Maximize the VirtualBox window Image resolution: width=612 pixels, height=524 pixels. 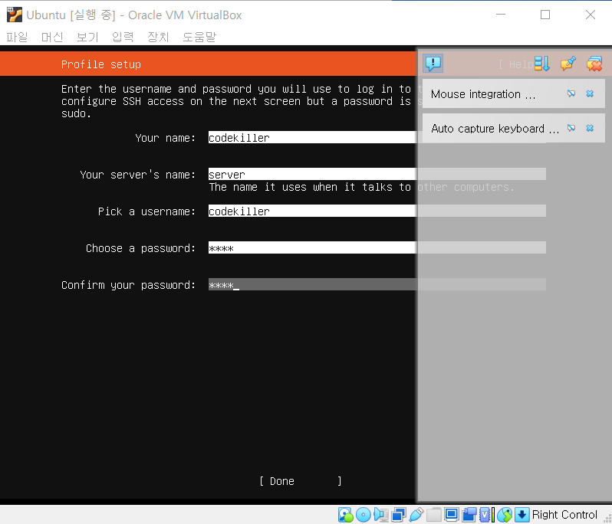pyautogui.click(x=545, y=15)
